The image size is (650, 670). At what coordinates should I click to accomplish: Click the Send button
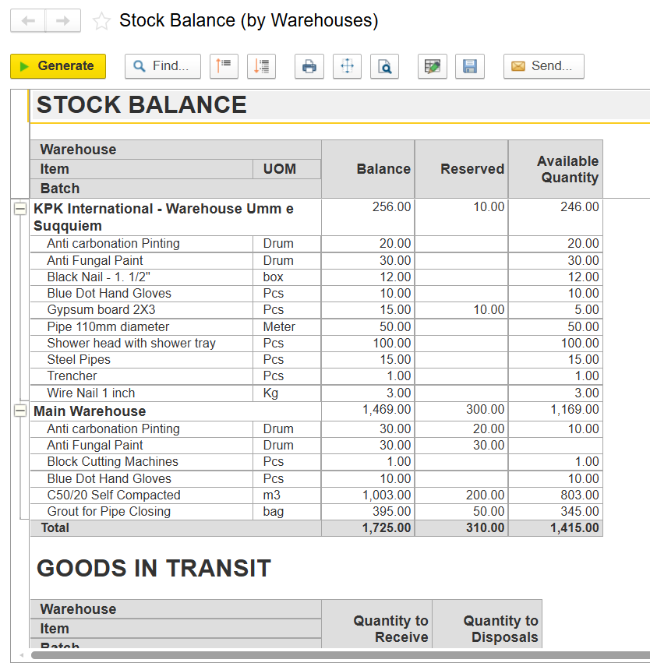(x=544, y=66)
